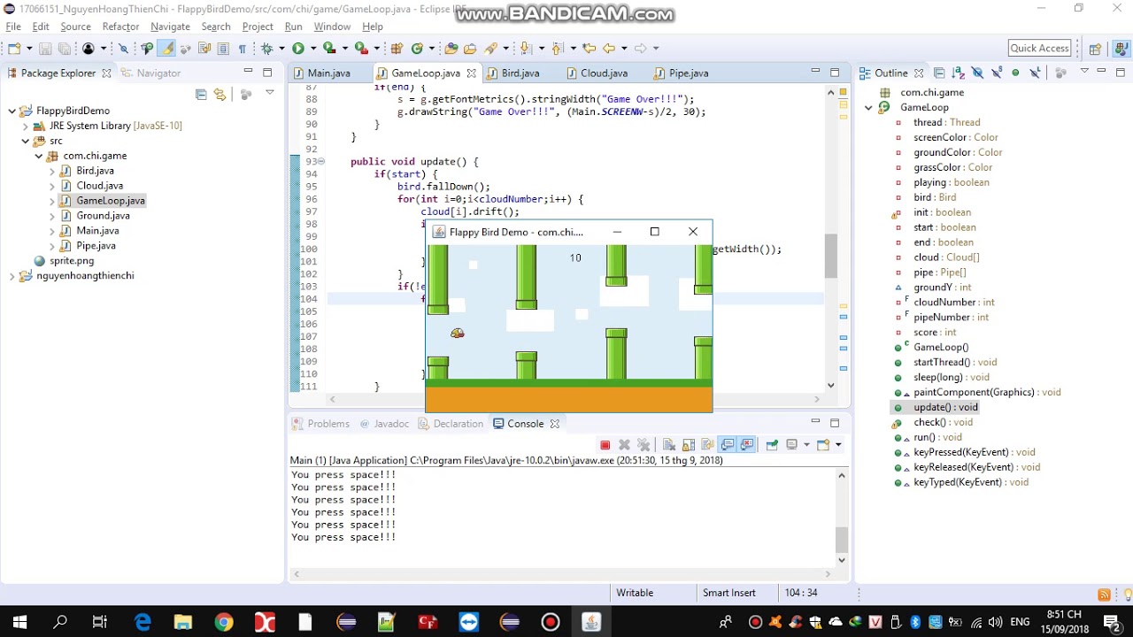This screenshot has height=637, width=1133.
Task: Collapse the FlappyBirdDemo project node
Action: 12,111
